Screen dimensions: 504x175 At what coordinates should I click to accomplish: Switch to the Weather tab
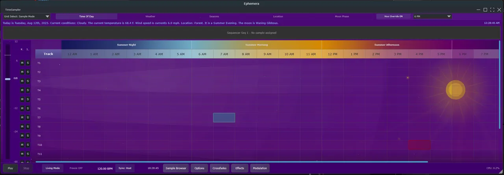click(150, 17)
